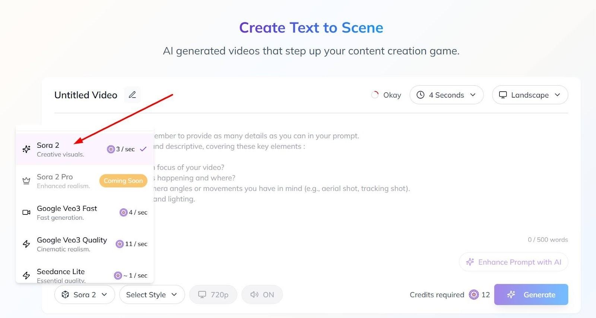Click the AI generated videos subtitle text

[x=311, y=51]
